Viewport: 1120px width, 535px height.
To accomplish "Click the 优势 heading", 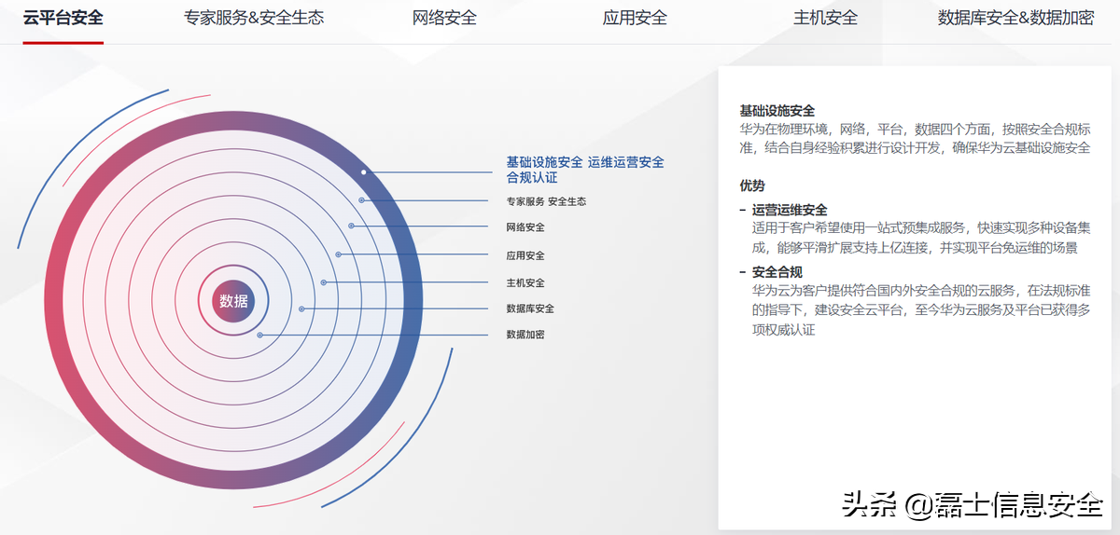I will point(751,185).
